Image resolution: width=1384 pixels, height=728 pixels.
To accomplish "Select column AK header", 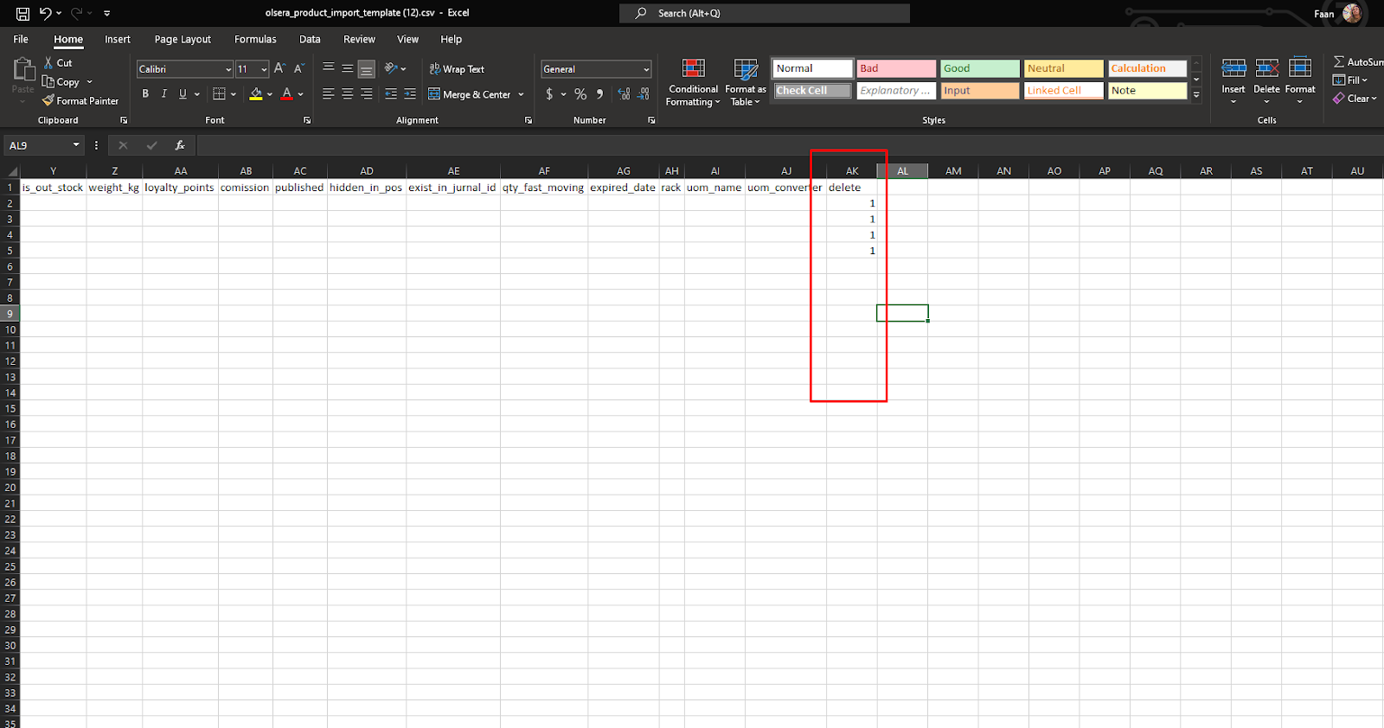I will point(852,171).
